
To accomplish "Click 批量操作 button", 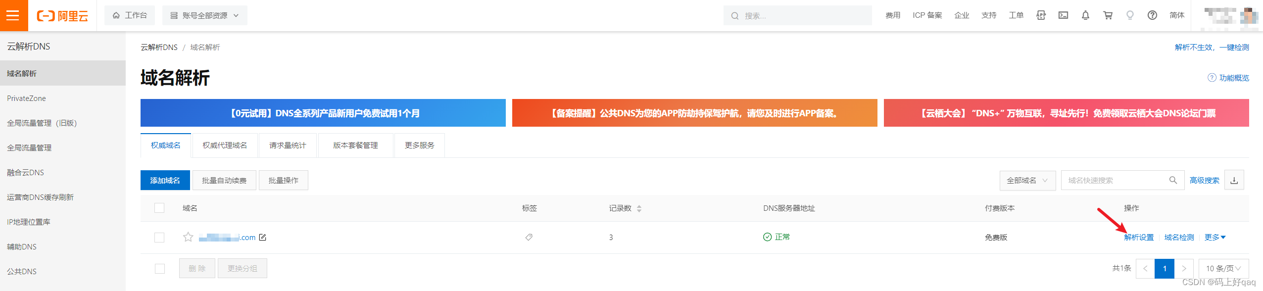I will tap(284, 180).
